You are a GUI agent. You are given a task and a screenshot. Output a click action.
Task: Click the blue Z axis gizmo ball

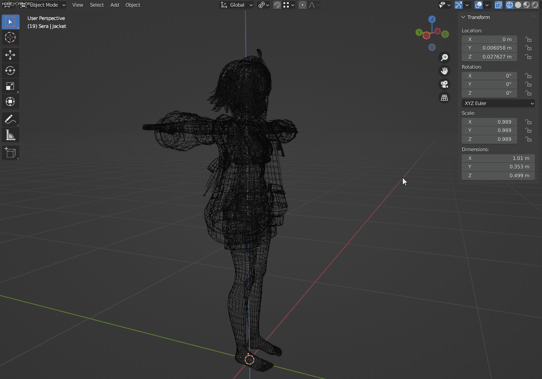tap(432, 19)
